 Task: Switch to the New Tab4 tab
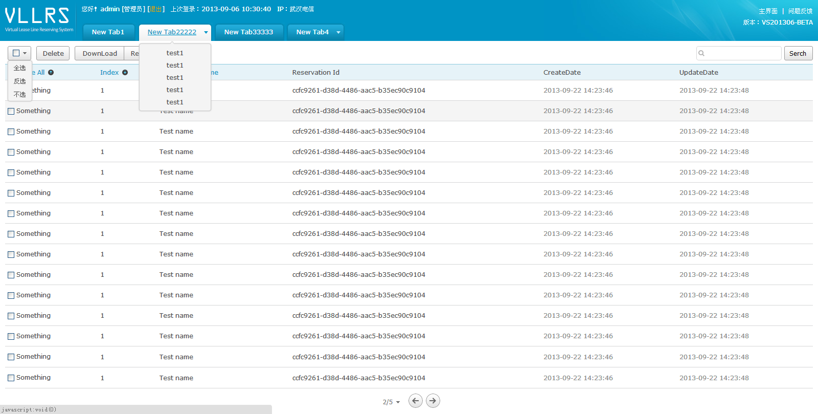(312, 32)
